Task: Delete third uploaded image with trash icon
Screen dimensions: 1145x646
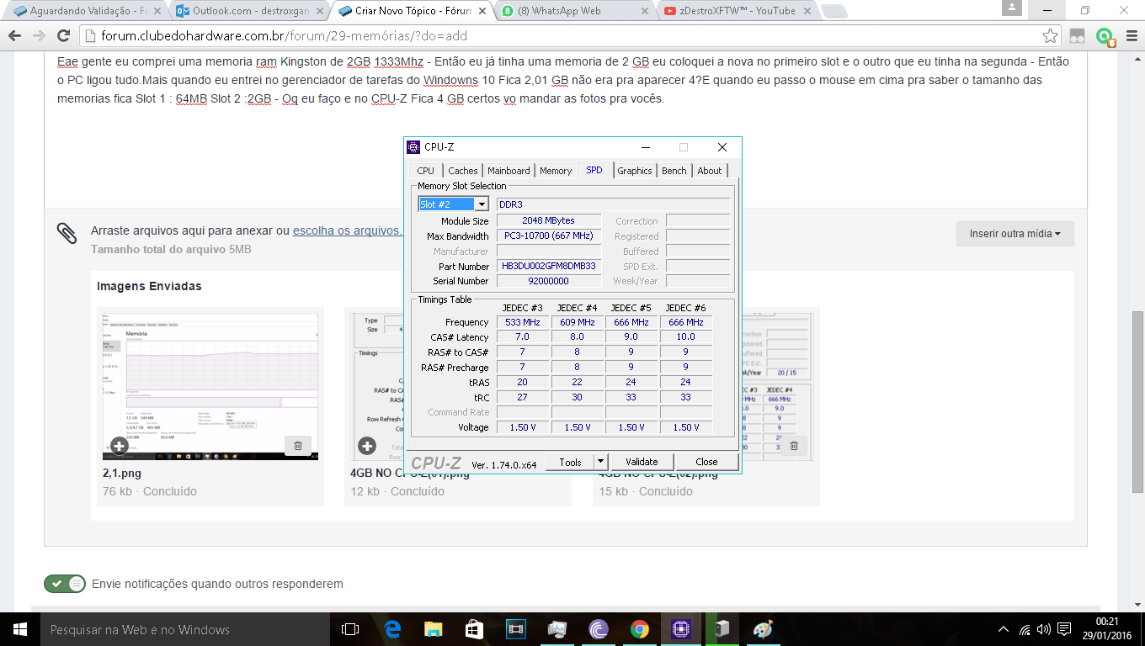Action: click(x=793, y=446)
